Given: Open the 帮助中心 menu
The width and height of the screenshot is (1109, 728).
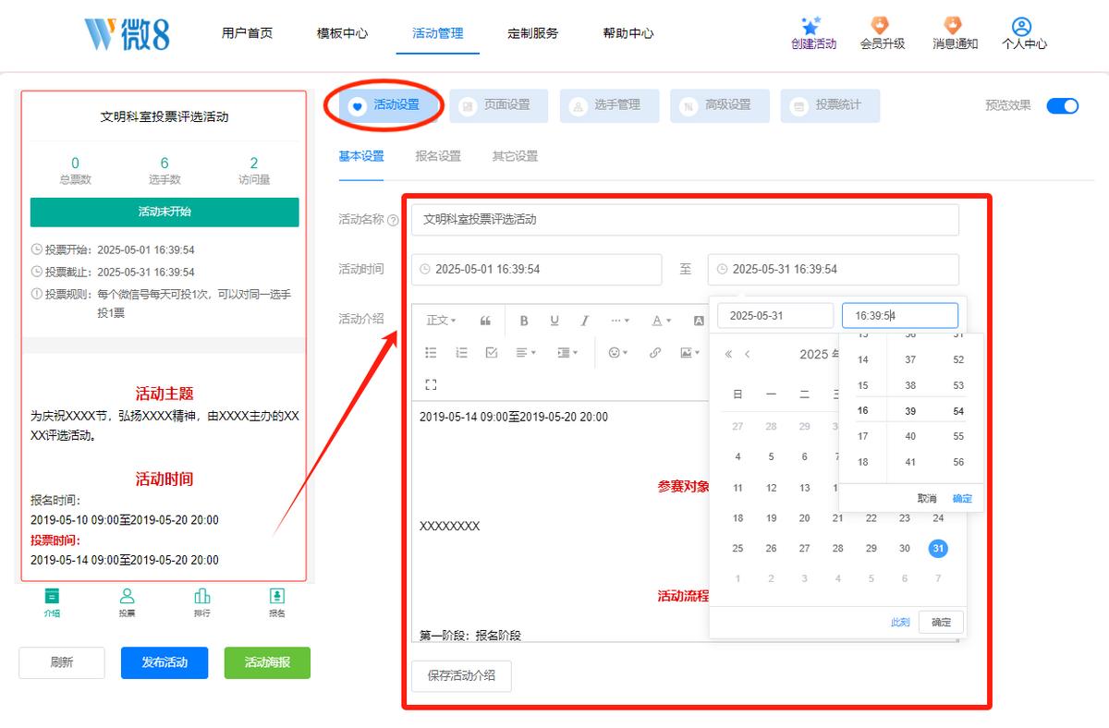Looking at the screenshot, I should point(628,33).
